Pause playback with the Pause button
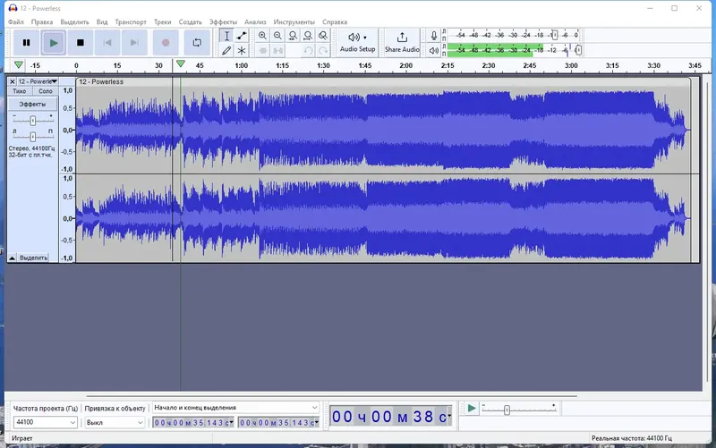The width and height of the screenshot is (716, 448). pyautogui.click(x=27, y=43)
